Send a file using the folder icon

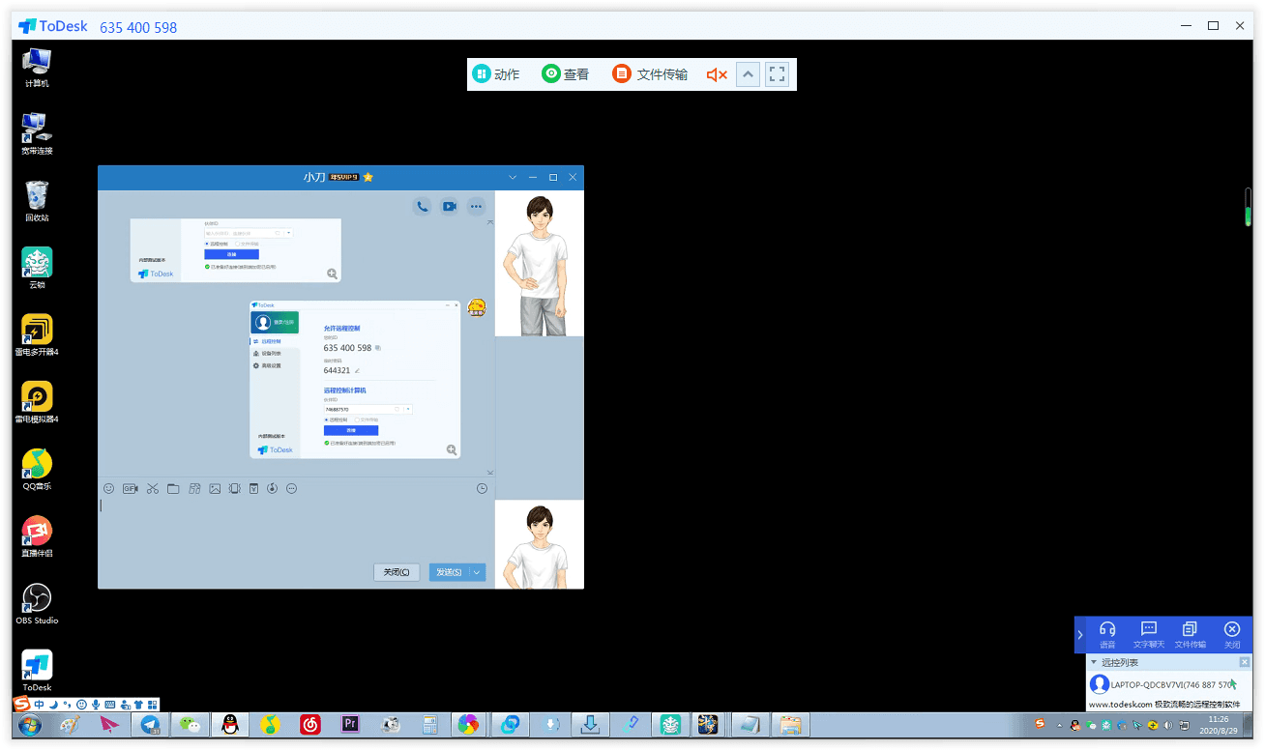coord(173,488)
